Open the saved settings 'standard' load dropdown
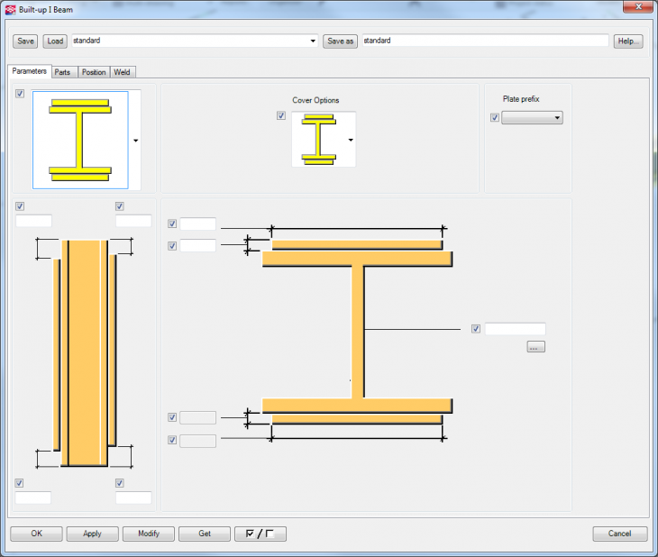658x557 pixels. coord(313,41)
